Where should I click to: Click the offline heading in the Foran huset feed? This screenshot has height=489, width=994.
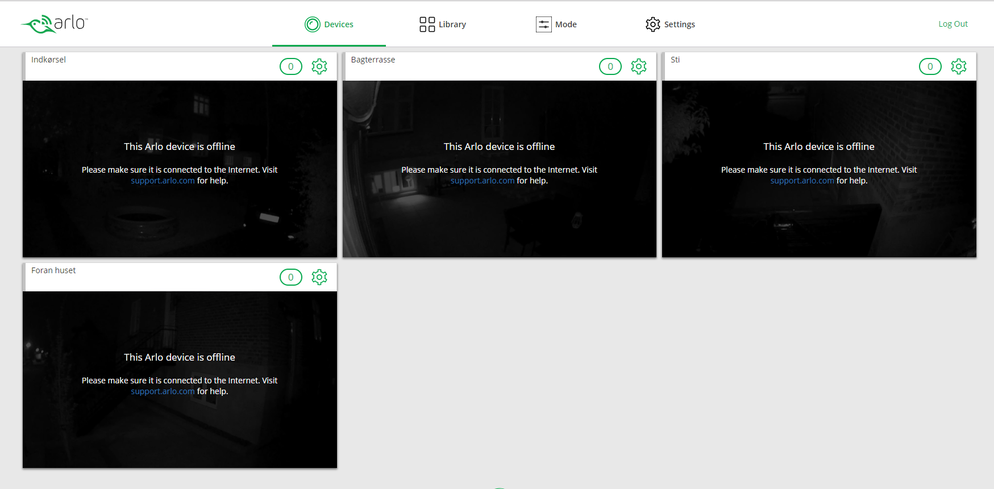coord(180,357)
